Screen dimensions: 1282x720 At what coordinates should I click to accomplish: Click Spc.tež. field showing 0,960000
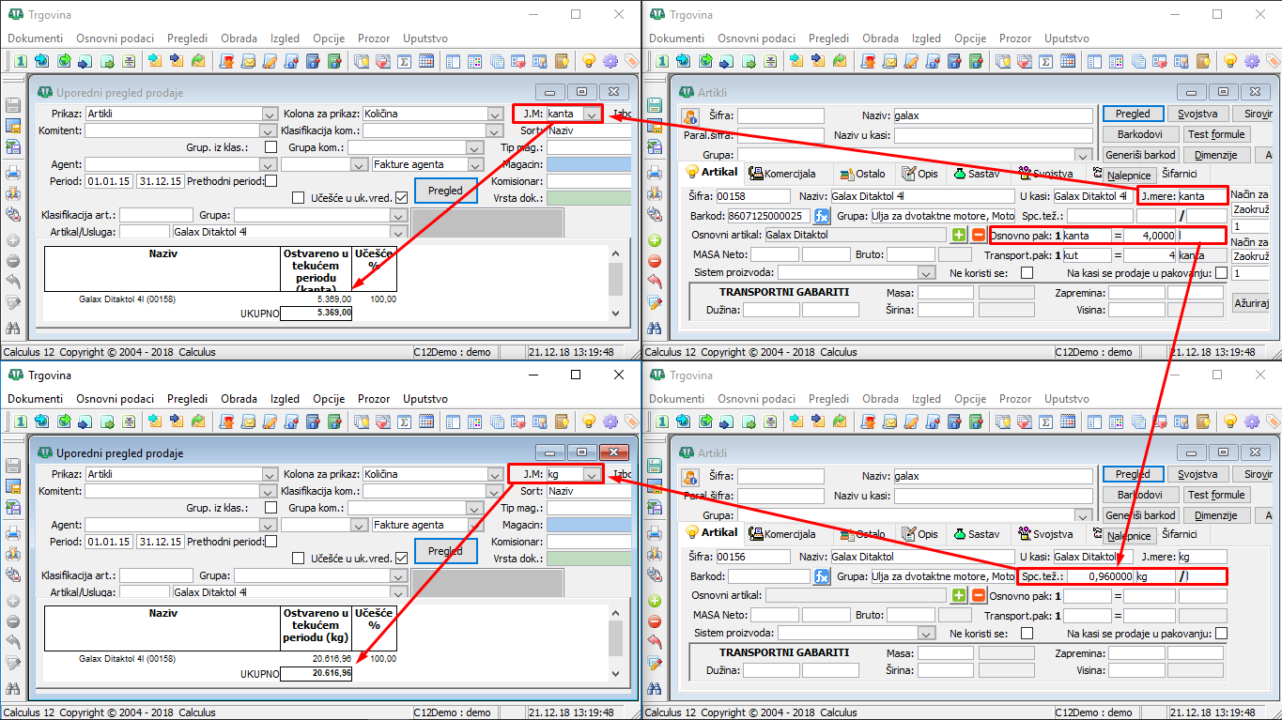click(1100, 576)
